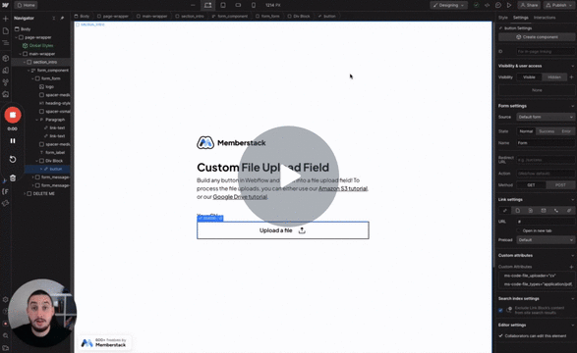The image size is (577, 353).
Task: Select the mobile landscape breakpoint icon
Action: [x=238, y=5]
